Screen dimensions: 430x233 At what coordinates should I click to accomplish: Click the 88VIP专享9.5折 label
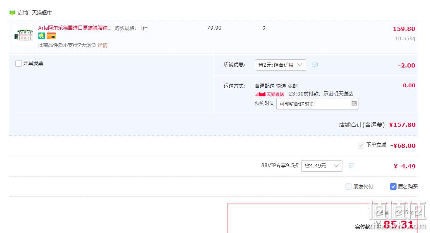(280, 165)
